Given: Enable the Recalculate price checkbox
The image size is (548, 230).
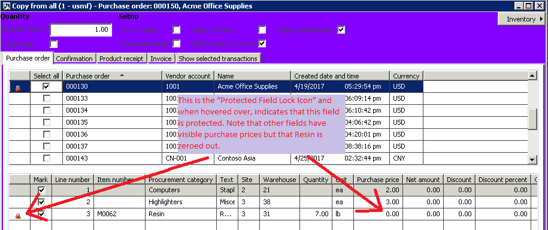Looking at the screenshot, I should (177, 44).
